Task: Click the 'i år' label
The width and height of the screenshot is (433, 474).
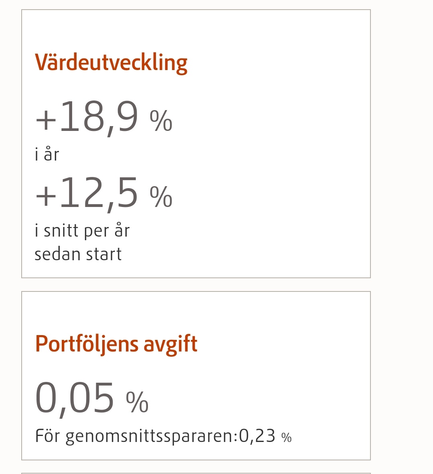Action: 47,154
